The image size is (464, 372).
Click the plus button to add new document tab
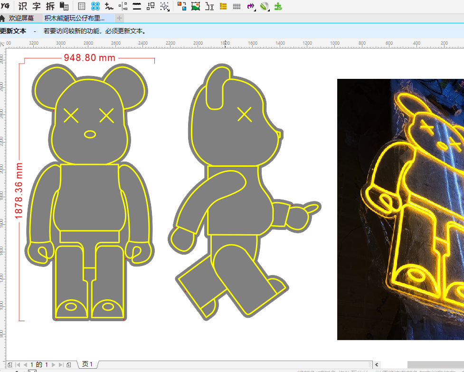pos(119,19)
